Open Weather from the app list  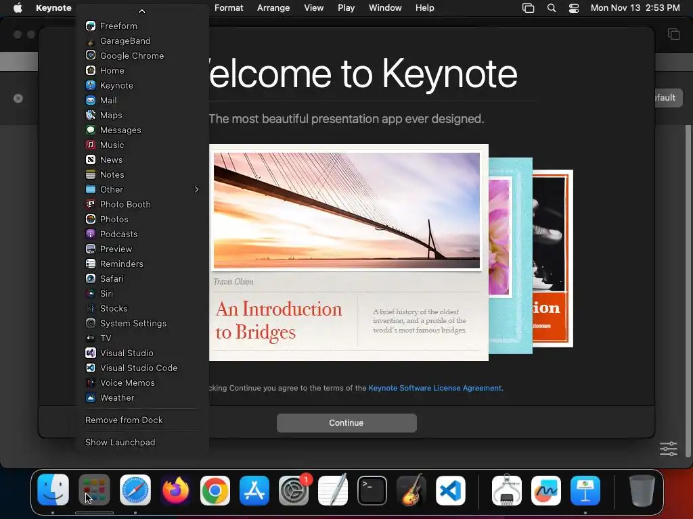[x=142, y=397]
